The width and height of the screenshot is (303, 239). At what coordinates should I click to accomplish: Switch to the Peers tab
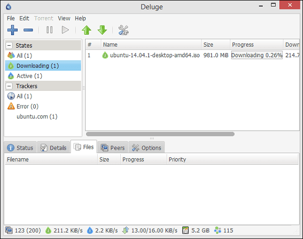pyautogui.click(x=113, y=148)
